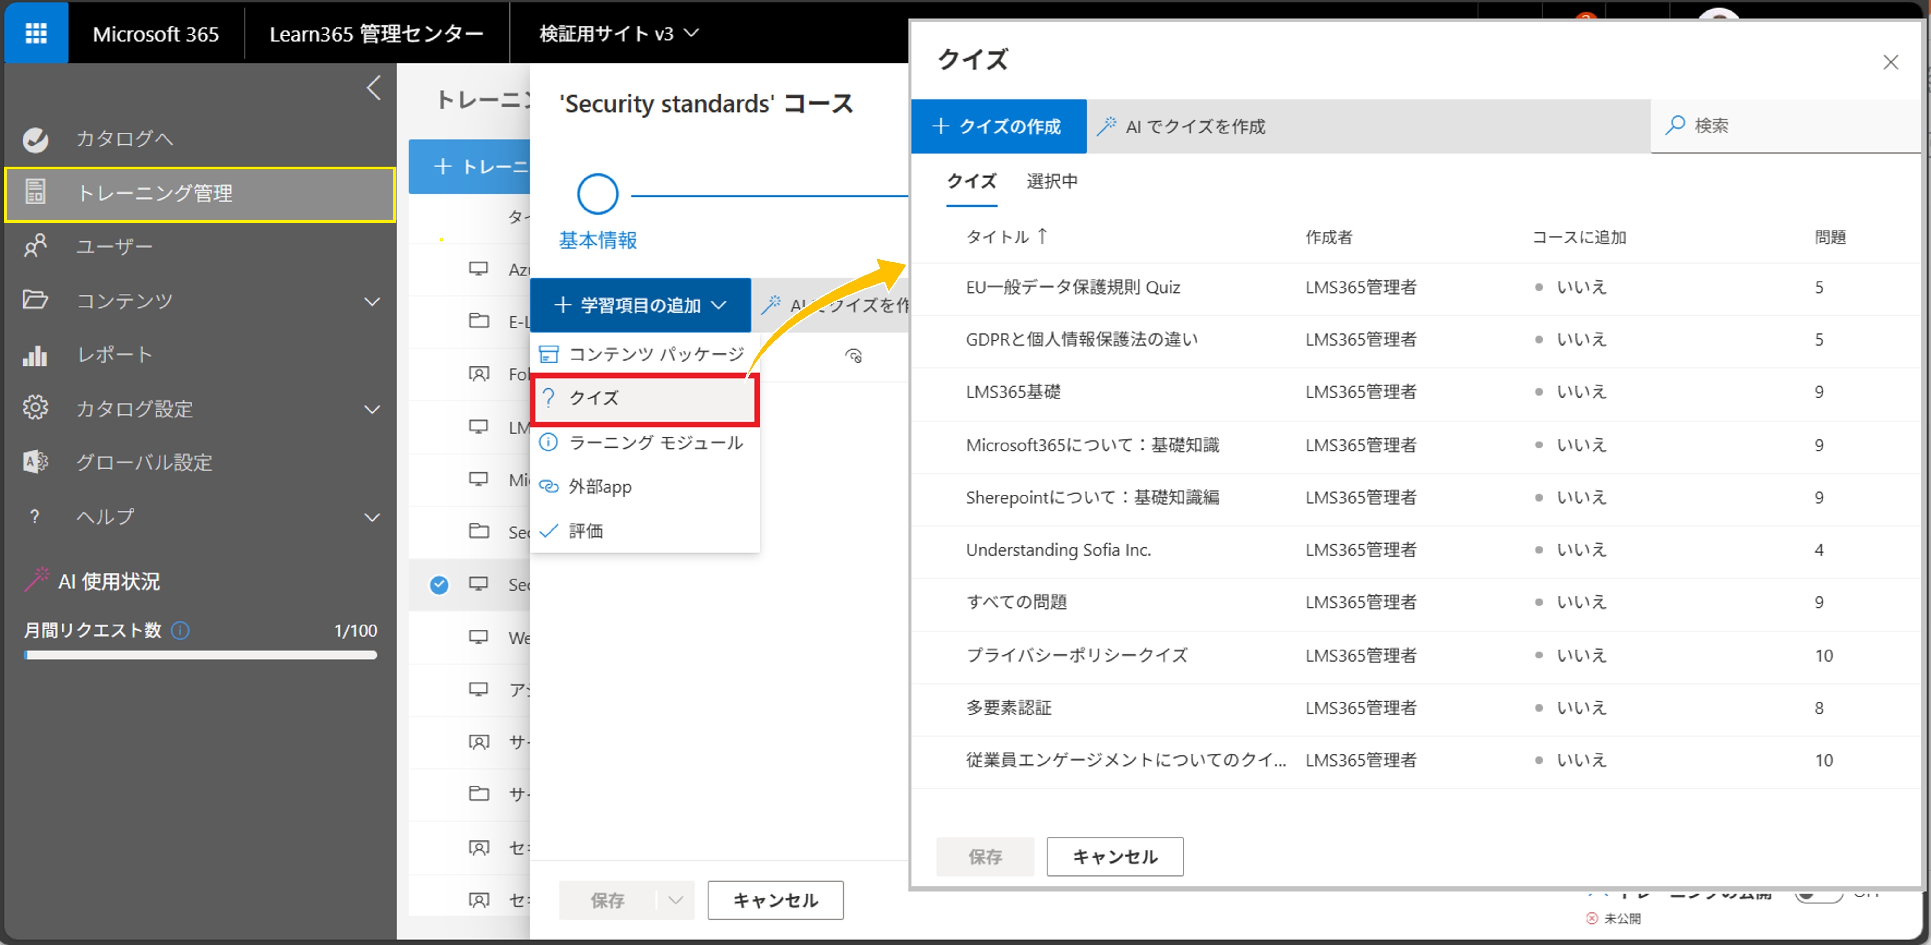Sort by the コースに追加 column header
This screenshot has height=945, width=1931.
tap(1579, 237)
